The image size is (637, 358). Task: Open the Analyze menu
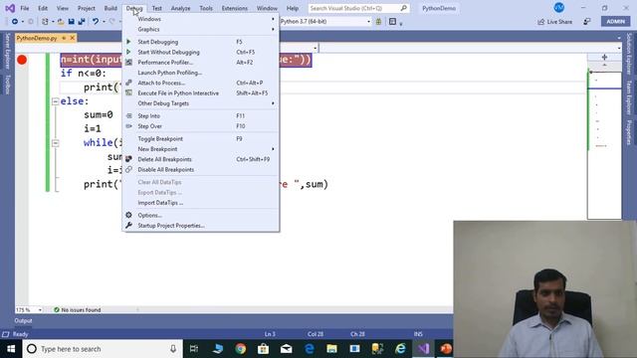[x=180, y=8]
